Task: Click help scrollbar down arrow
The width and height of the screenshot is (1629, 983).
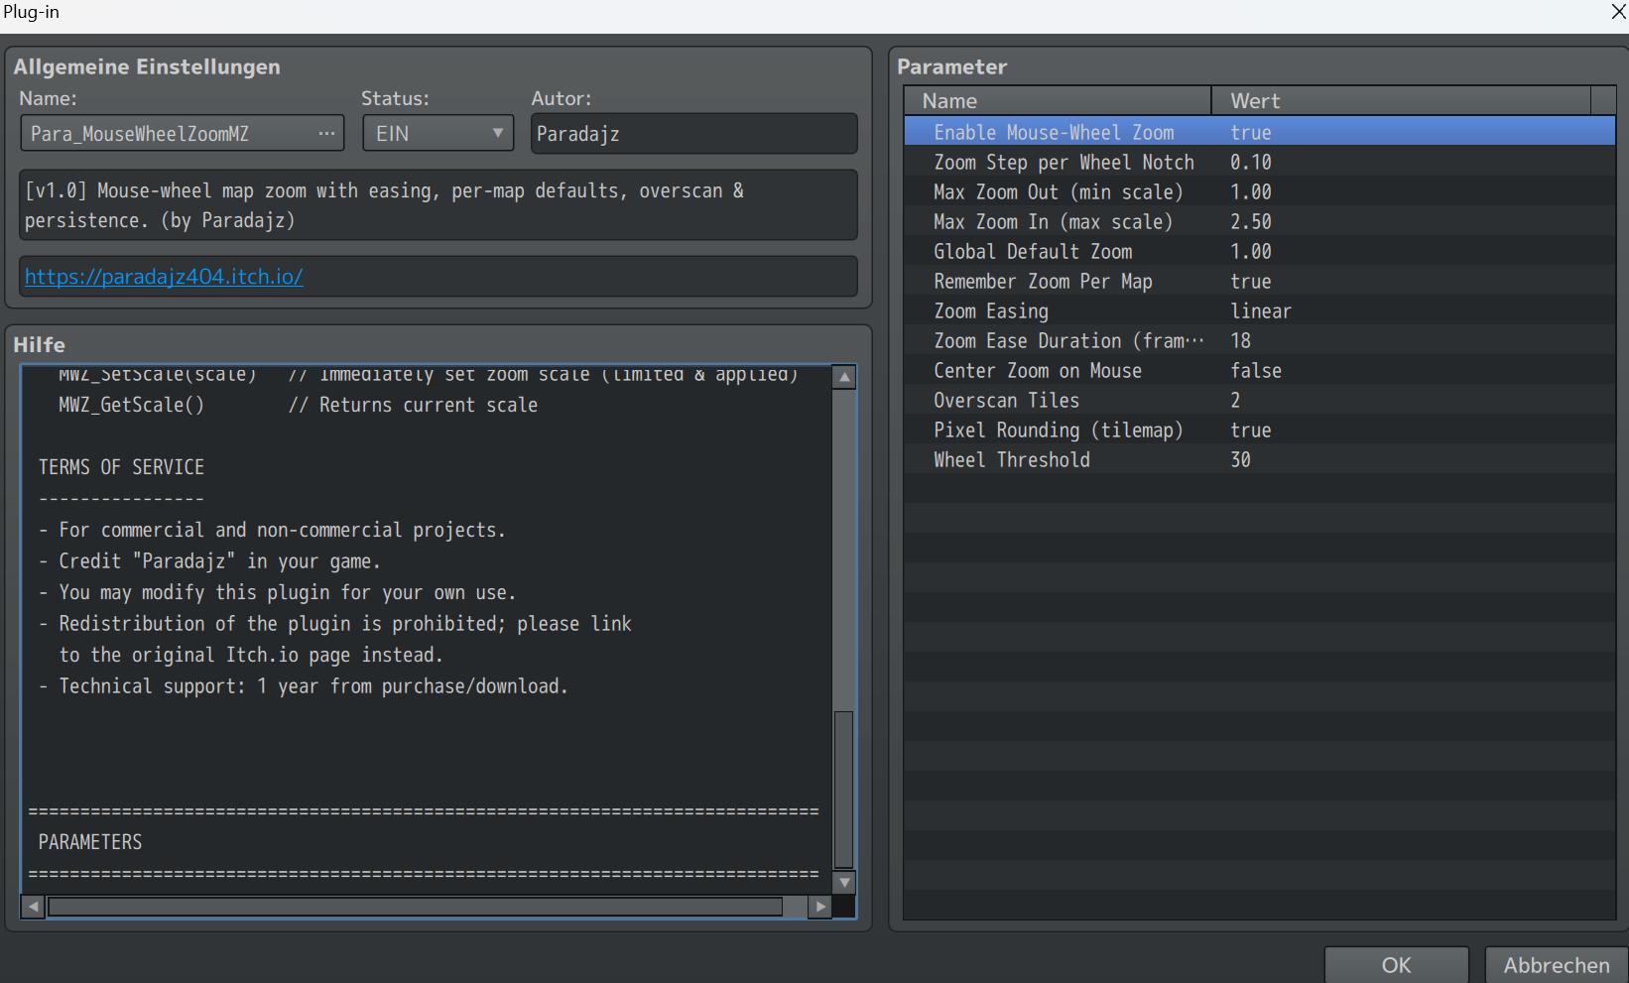Action: 844,882
